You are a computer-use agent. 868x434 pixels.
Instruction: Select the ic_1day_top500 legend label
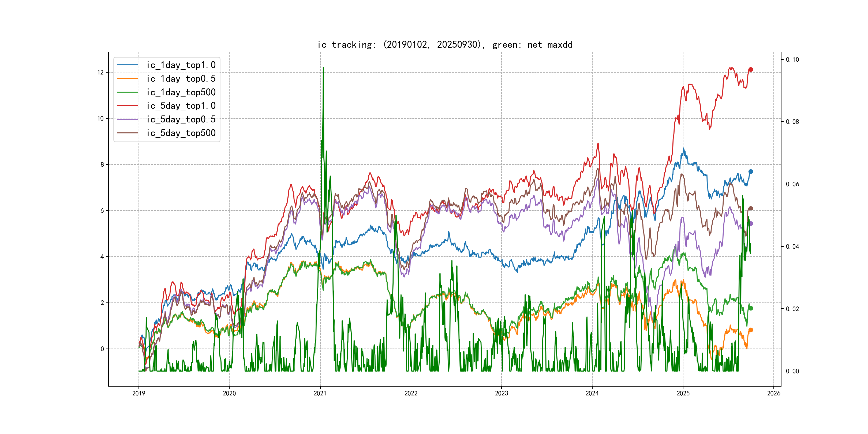pos(181,92)
